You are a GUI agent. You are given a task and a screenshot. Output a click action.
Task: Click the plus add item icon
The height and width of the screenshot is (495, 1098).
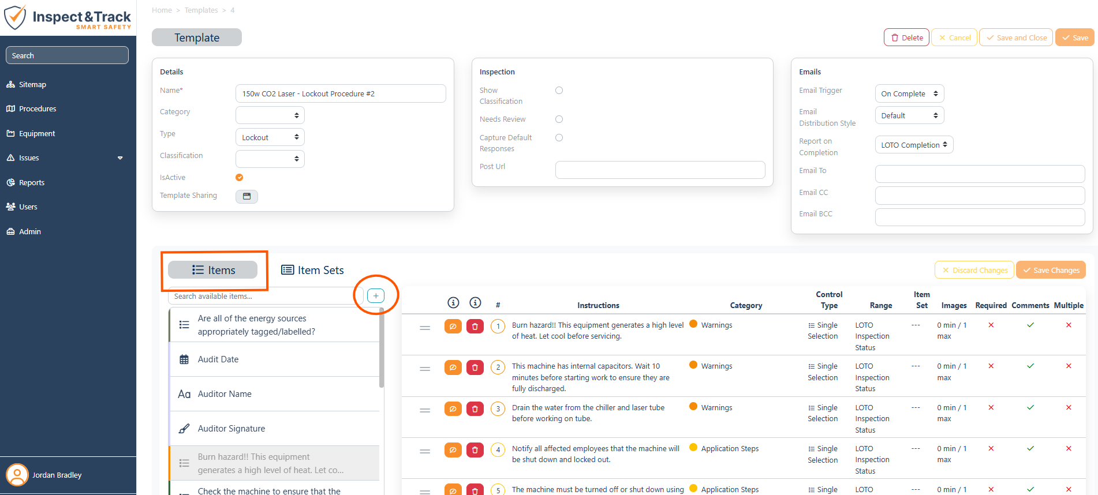point(376,296)
